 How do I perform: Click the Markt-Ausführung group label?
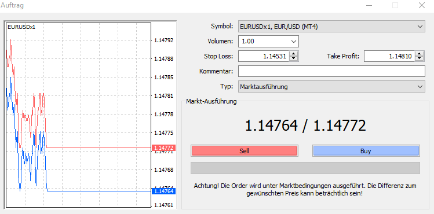click(x=211, y=101)
